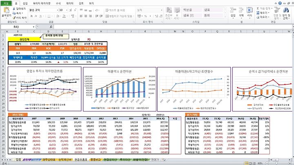
Task: Expand the number format (숫자) combo box
Action: click(x=162, y=10)
